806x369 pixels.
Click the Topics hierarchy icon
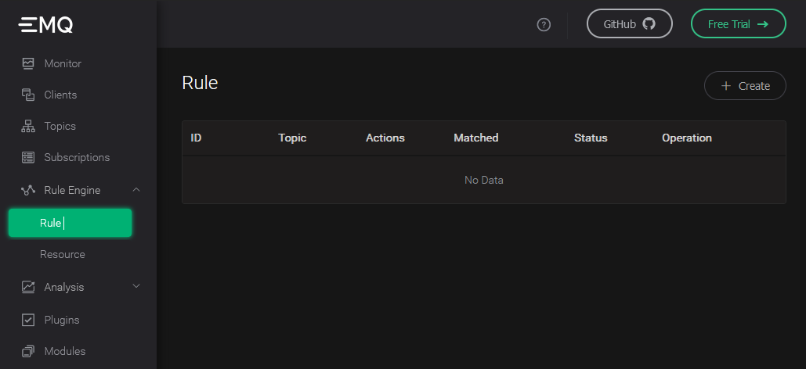(x=28, y=126)
